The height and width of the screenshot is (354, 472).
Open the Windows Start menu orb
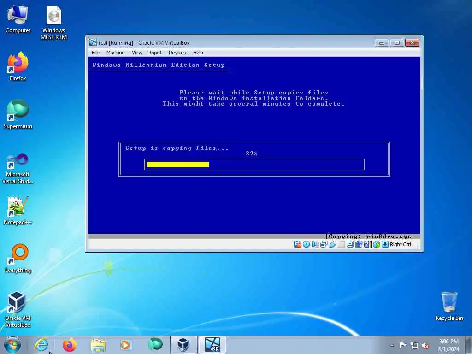click(12, 345)
